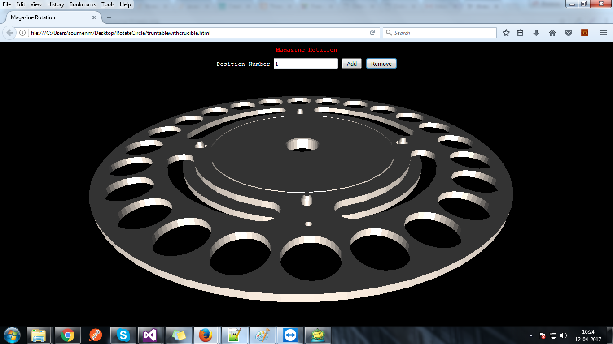Show hidden system tray icons
Viewport: 613px width, 344px height.
[531, 335]
